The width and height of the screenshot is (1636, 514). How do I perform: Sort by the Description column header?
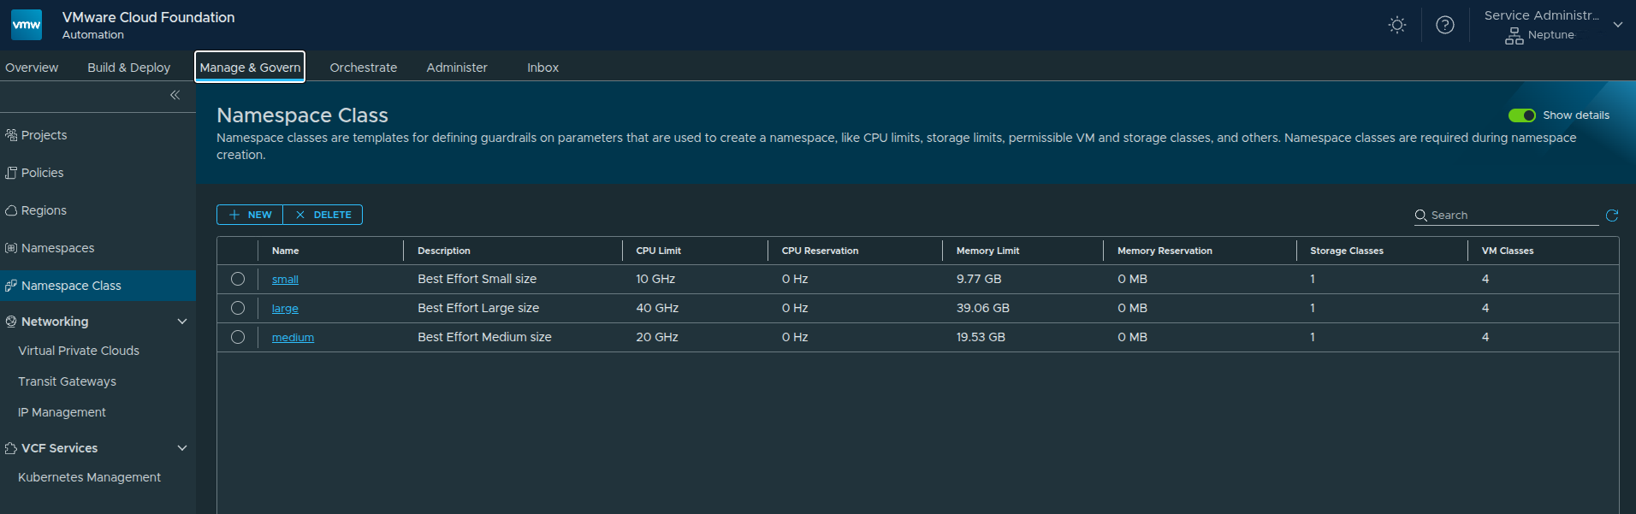tap(444, 251)
